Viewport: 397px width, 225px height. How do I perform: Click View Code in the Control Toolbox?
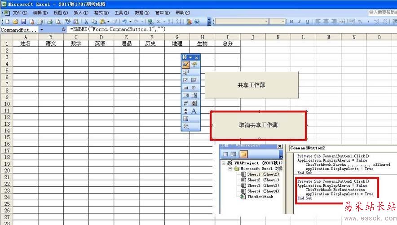(x=185, y=73)
